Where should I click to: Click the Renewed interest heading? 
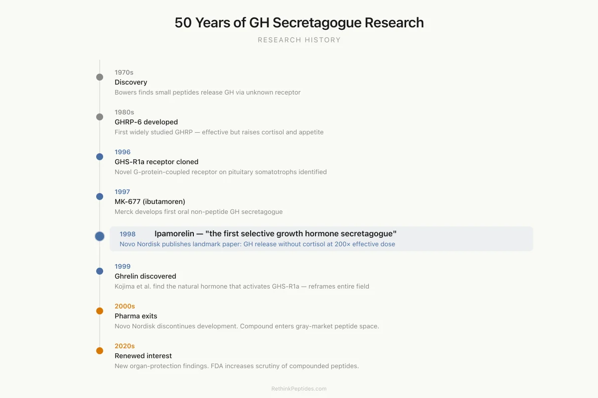click(x=143, y=356)
